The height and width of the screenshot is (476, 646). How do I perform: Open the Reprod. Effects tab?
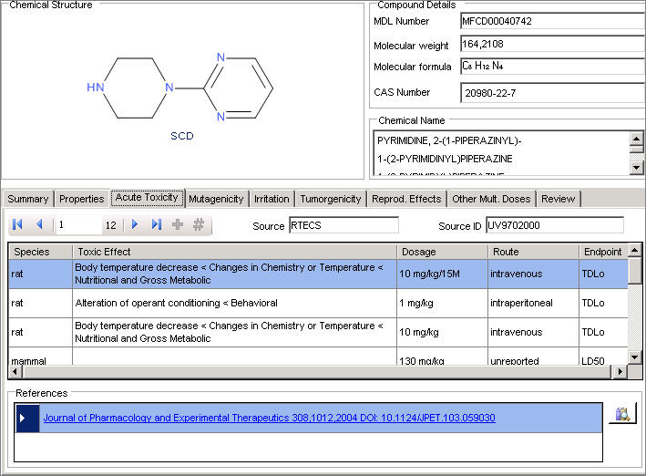click(x=406, y=199)
